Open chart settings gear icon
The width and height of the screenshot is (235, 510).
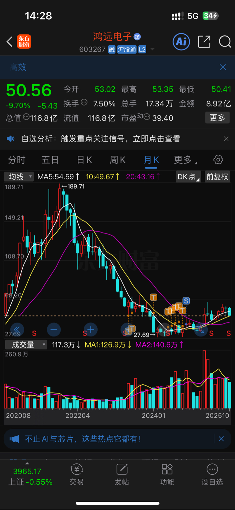(x=218, y=160)
